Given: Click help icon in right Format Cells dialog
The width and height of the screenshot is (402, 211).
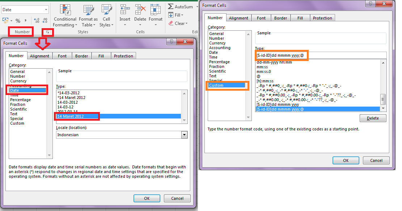Looking at the screenshot, I should pos(370,4).
